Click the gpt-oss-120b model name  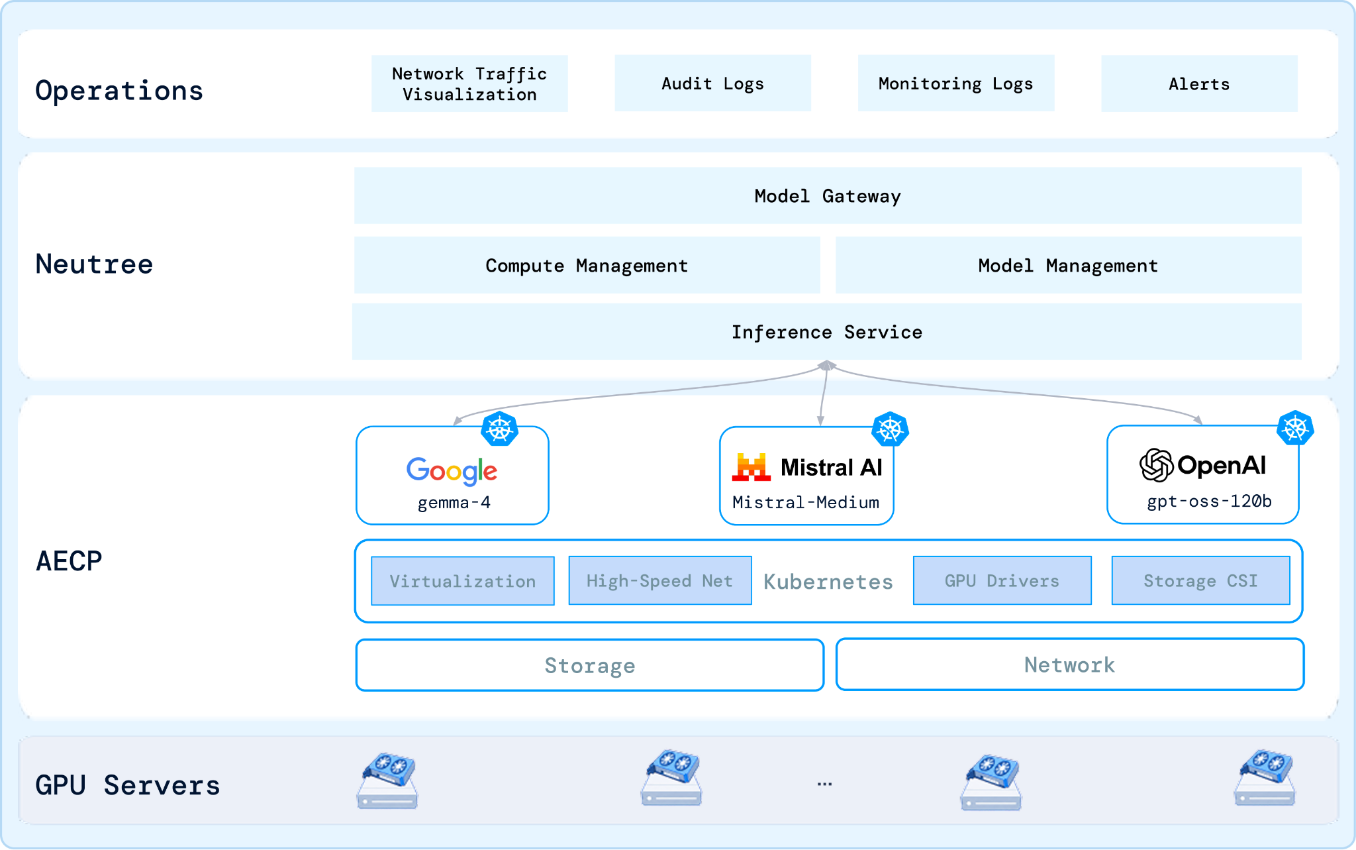[1210, 502]
